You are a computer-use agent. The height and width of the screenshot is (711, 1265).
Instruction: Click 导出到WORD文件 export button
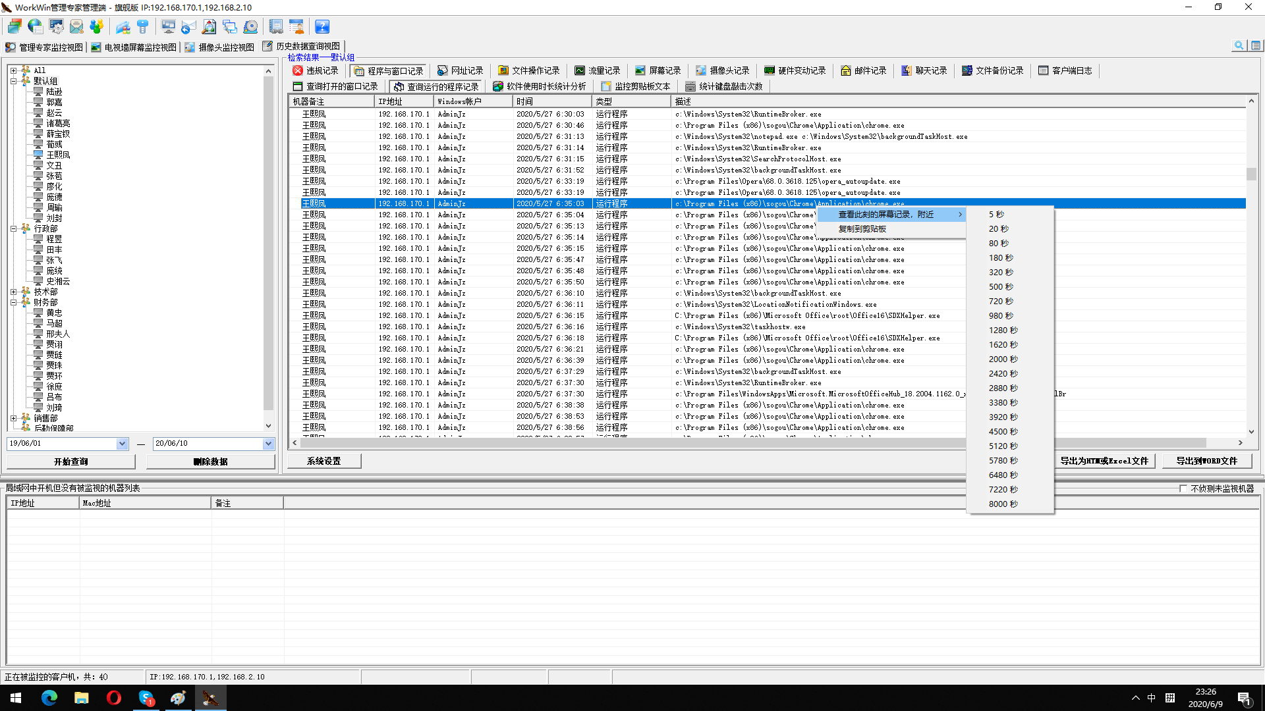click(x=1207, y=461)
